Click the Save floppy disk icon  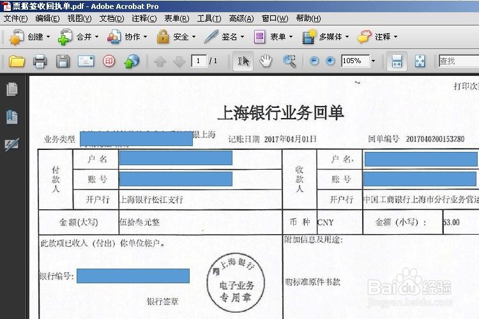(63, 61)
